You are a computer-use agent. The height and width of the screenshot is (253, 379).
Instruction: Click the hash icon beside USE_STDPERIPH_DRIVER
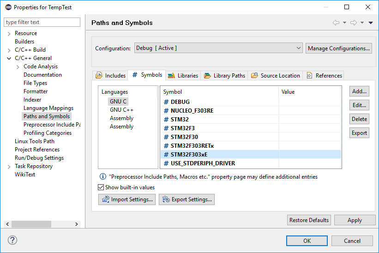[167, 163]
